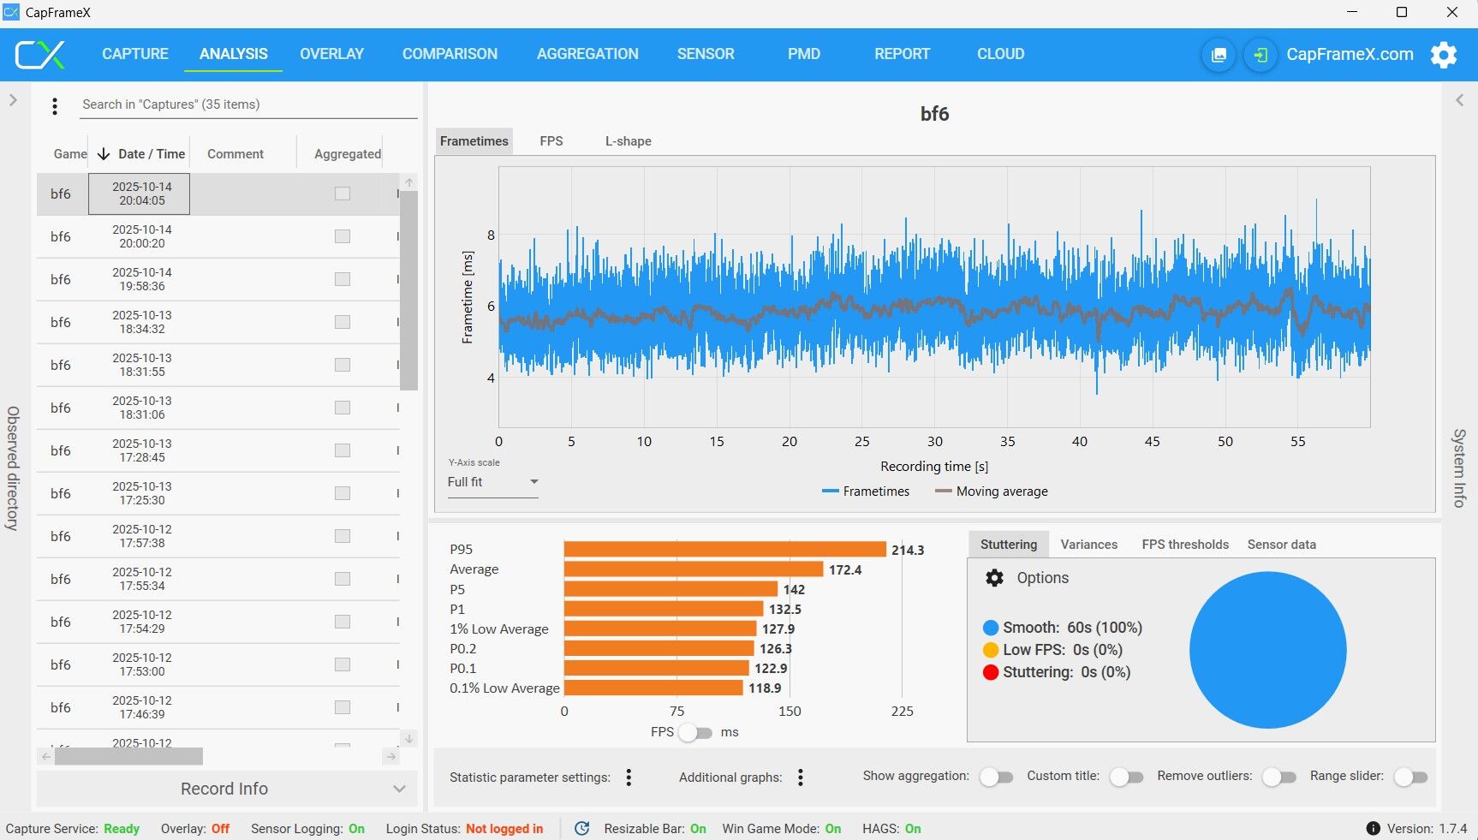Select the bf6 capture from 2025-10-12 17:53:00
Screen dimensions: 1478x840
218,664
